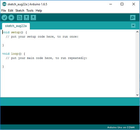Open the File menu
The image size is (140, 130).
click(x=3, y=11)
